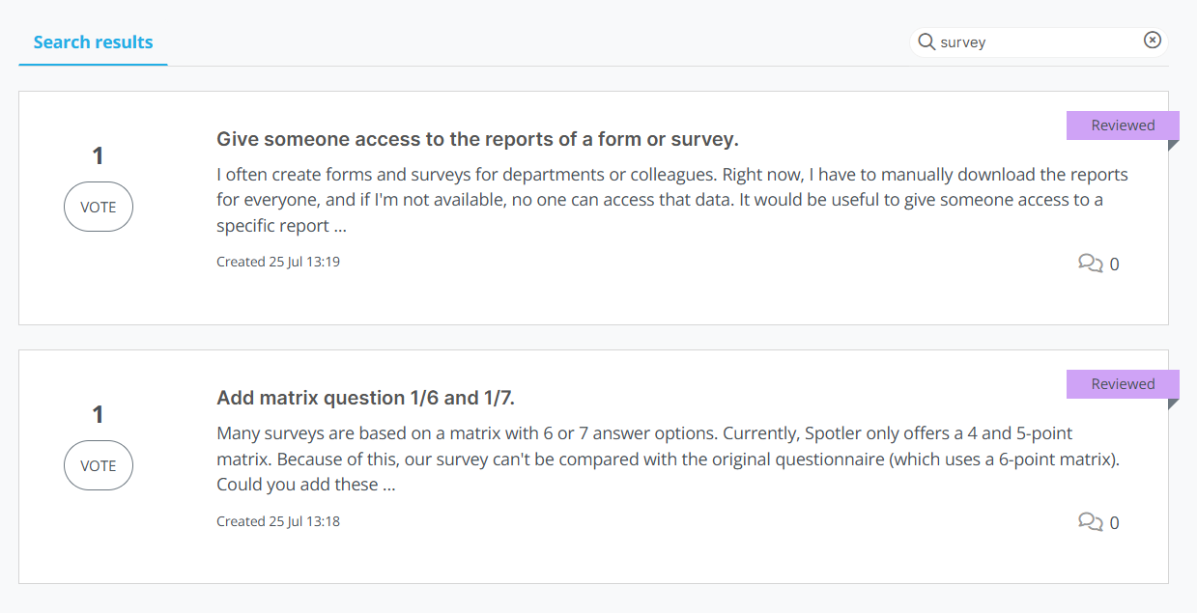Click the comment count on matrix question idea
1197x613 pixels.
click(x=1114, y=523)
